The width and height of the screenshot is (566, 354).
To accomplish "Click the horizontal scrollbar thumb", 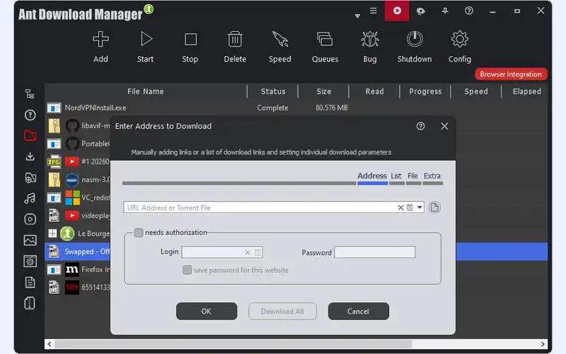I will tap(233, 344).
